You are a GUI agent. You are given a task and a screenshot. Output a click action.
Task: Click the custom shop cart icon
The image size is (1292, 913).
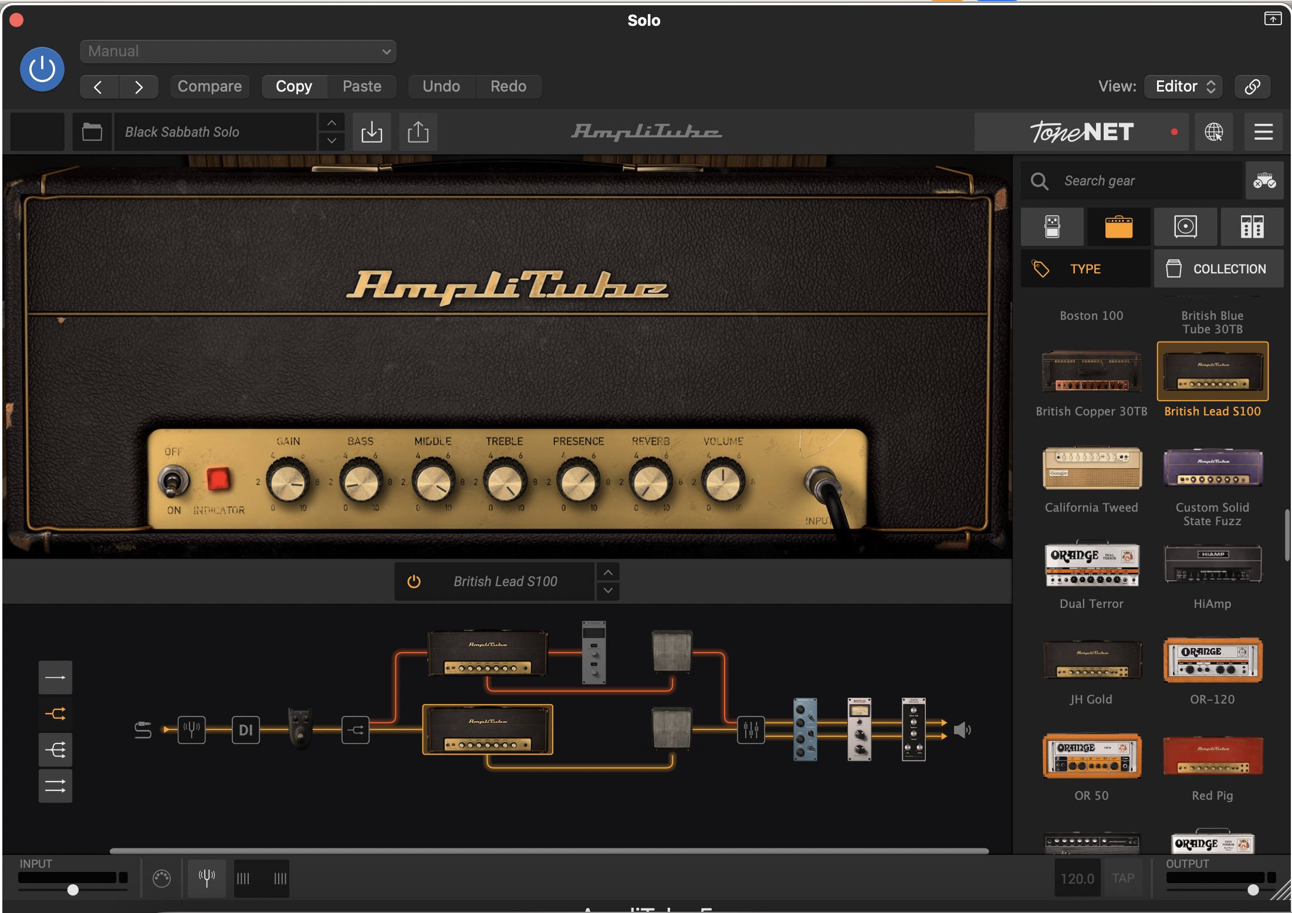1264,181
